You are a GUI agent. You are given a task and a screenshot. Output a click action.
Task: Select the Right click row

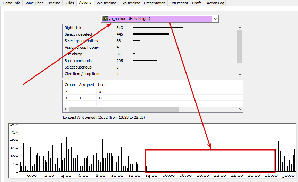point(150,28)
